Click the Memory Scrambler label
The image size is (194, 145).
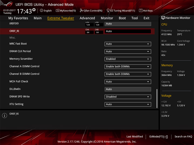tap(21, 59)
